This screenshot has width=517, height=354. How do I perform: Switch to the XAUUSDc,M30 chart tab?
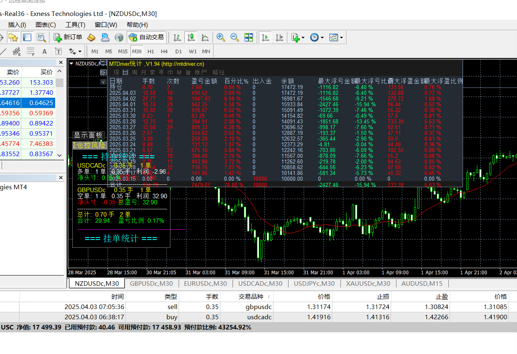tap(368, 283)
